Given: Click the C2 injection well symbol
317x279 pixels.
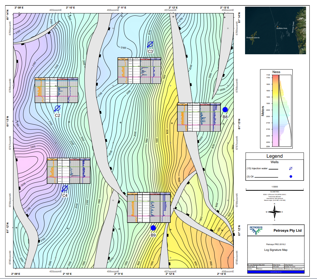Looking at the screenshot, I should [57, 108].
